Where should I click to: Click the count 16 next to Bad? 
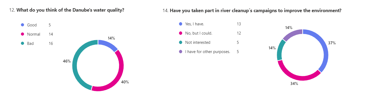click(x=51, y=44)
